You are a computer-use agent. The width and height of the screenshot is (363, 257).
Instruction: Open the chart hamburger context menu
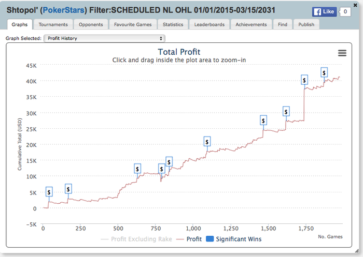342,53
